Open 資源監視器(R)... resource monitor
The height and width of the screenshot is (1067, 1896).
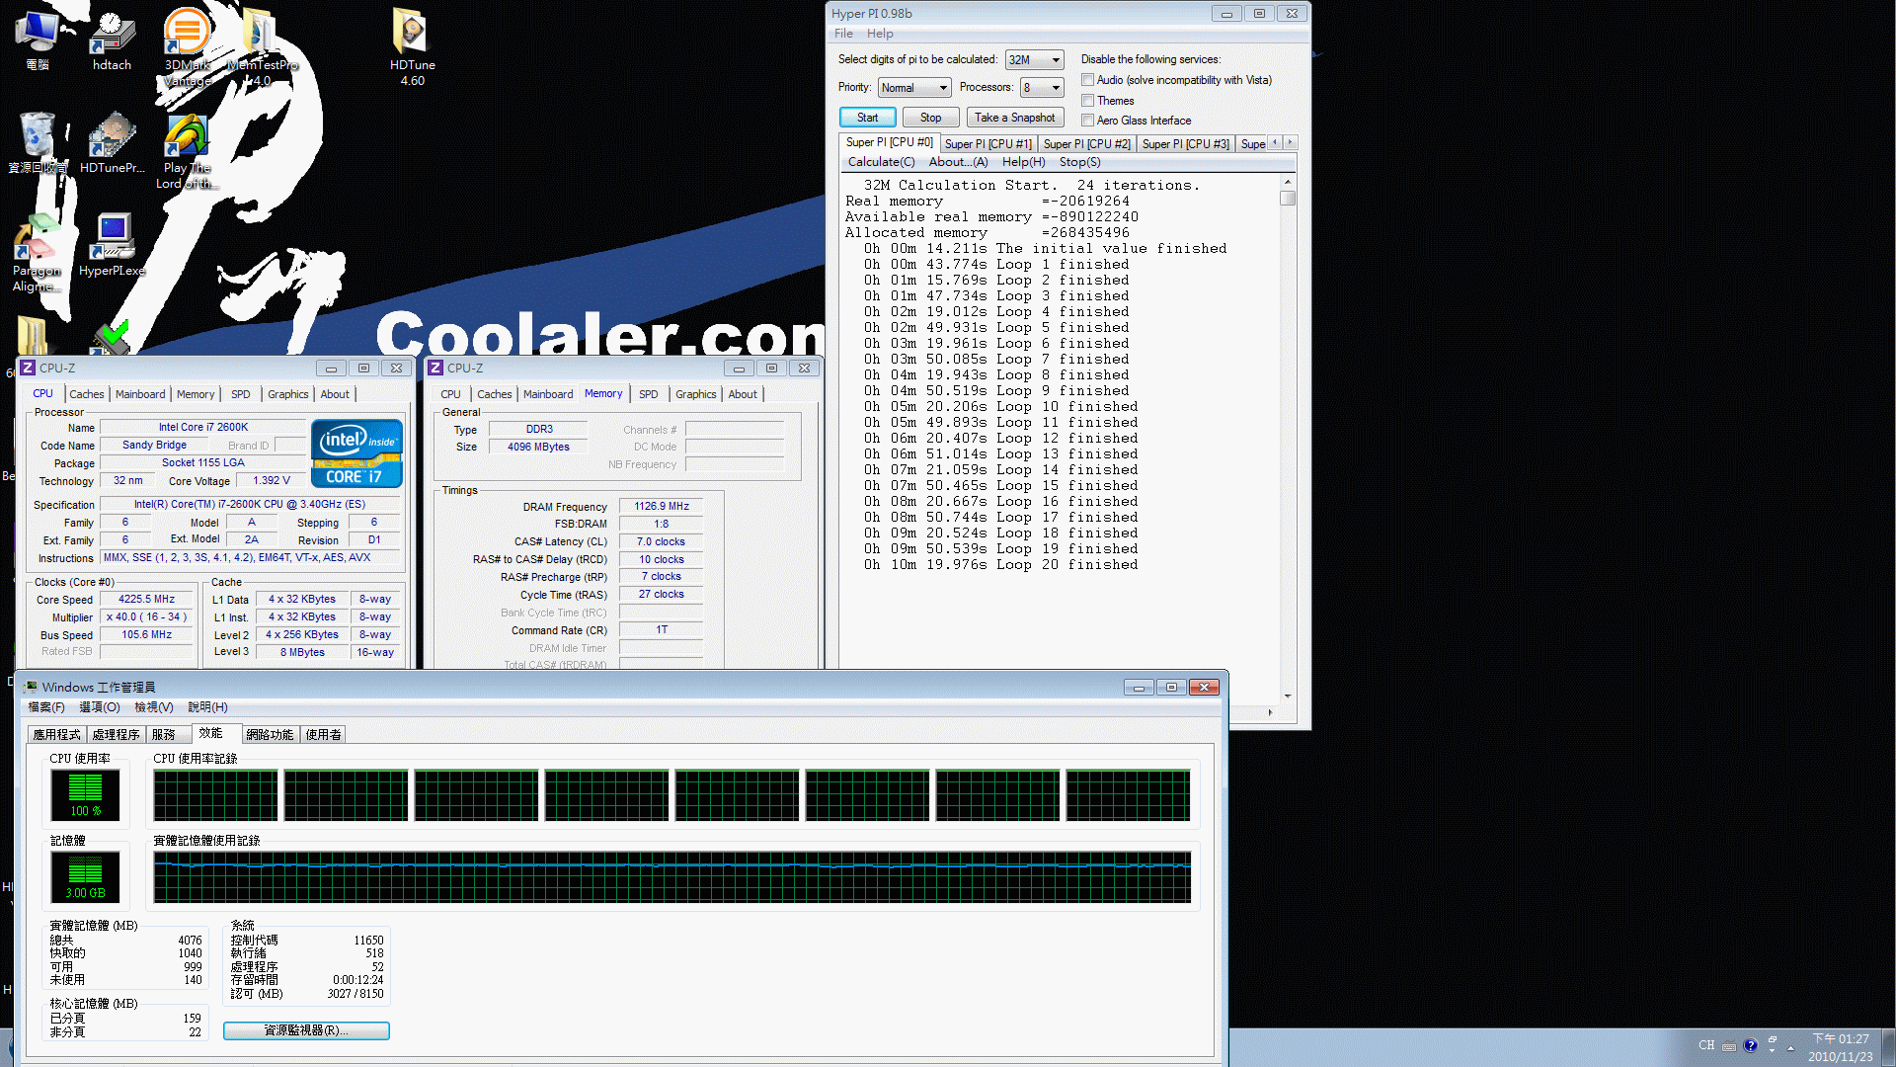(306, 1030)
